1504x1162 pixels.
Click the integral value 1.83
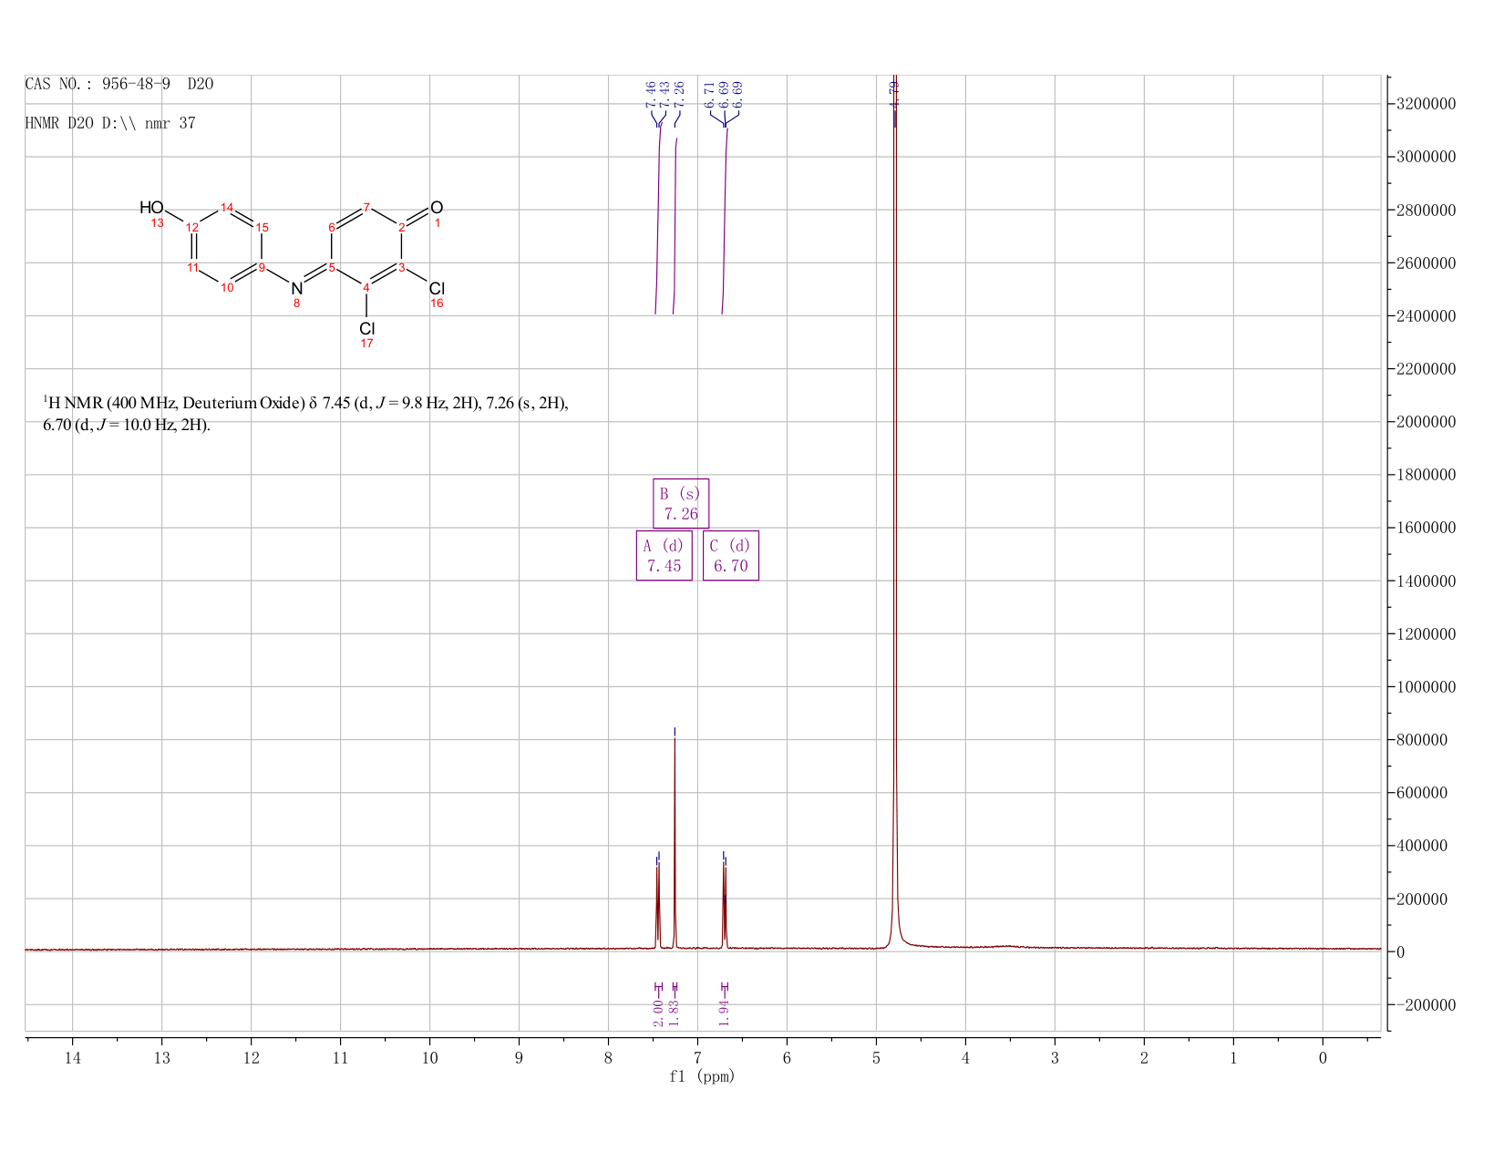[675, 1013]
